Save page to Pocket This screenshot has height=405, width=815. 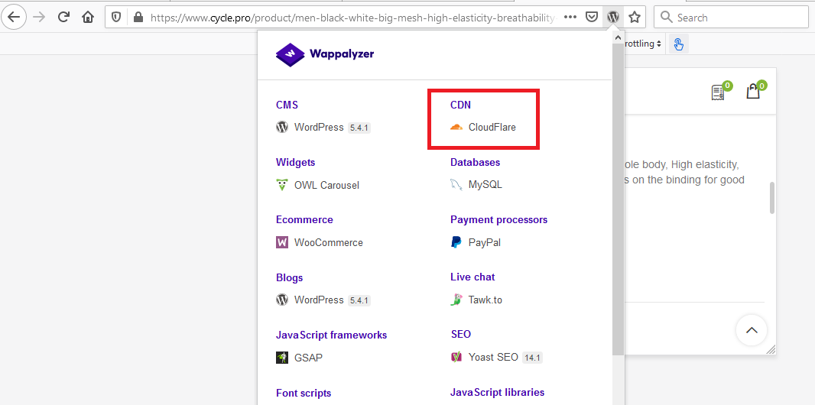592,17
